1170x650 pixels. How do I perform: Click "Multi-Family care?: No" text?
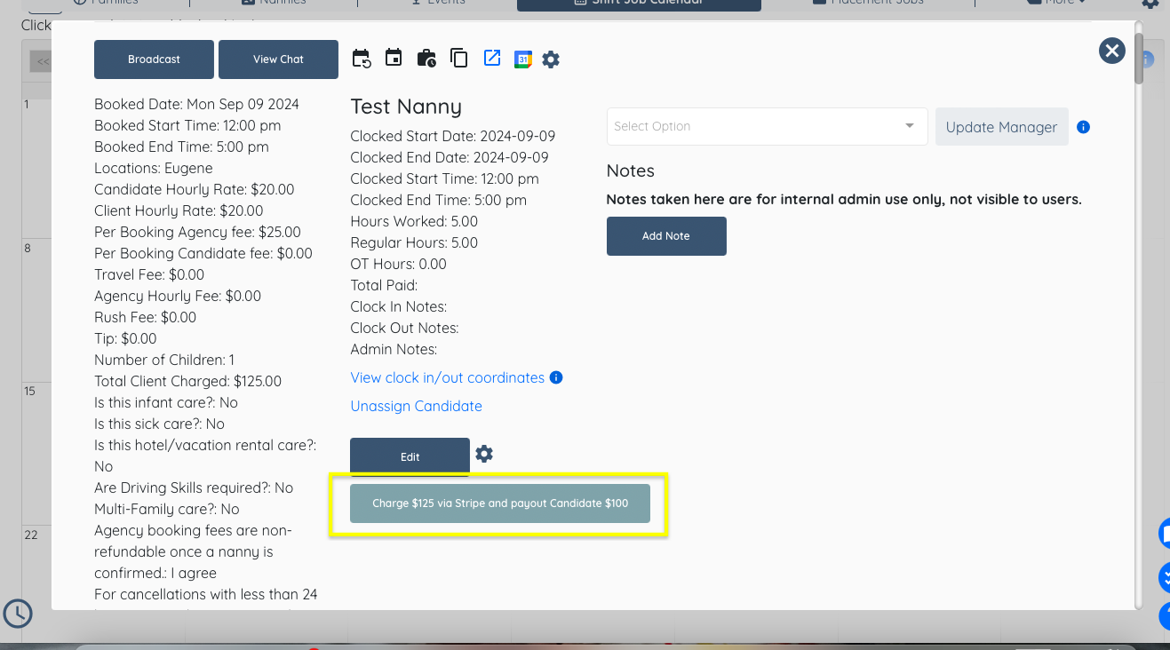[167, 509]
